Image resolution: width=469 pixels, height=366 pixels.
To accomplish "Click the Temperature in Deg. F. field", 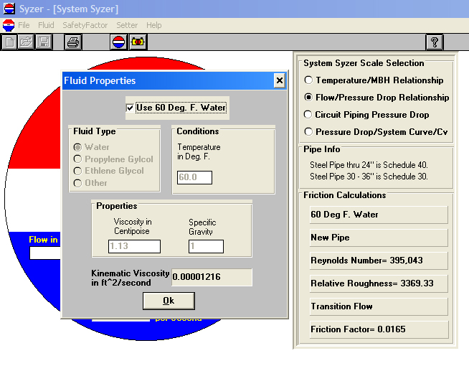I will [x=194, y=177].
